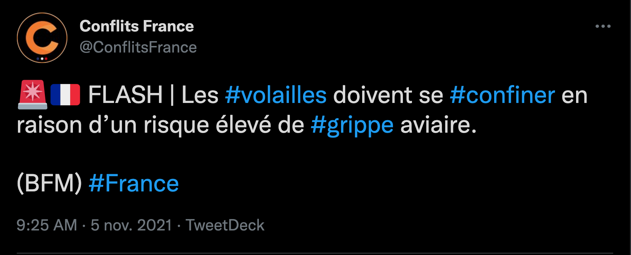
Task: Click the word aviaire
Action: tap(438, 125)
